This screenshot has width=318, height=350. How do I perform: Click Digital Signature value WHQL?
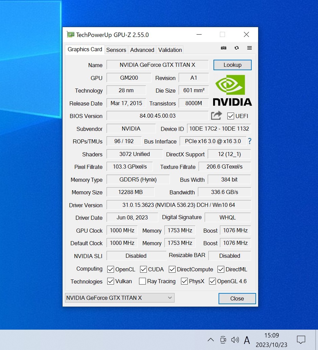coord(228,217)
